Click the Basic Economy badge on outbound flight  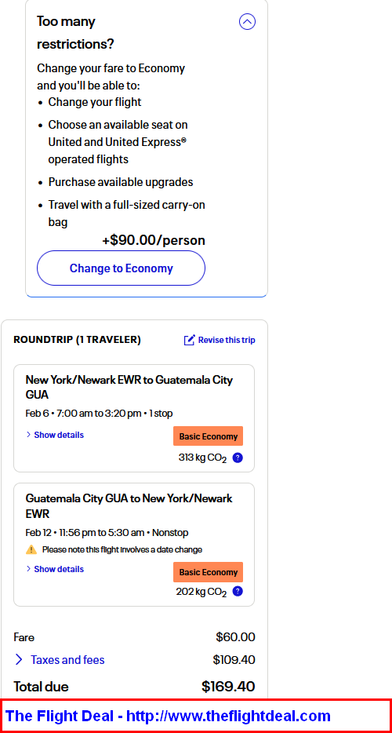point(208,436)
